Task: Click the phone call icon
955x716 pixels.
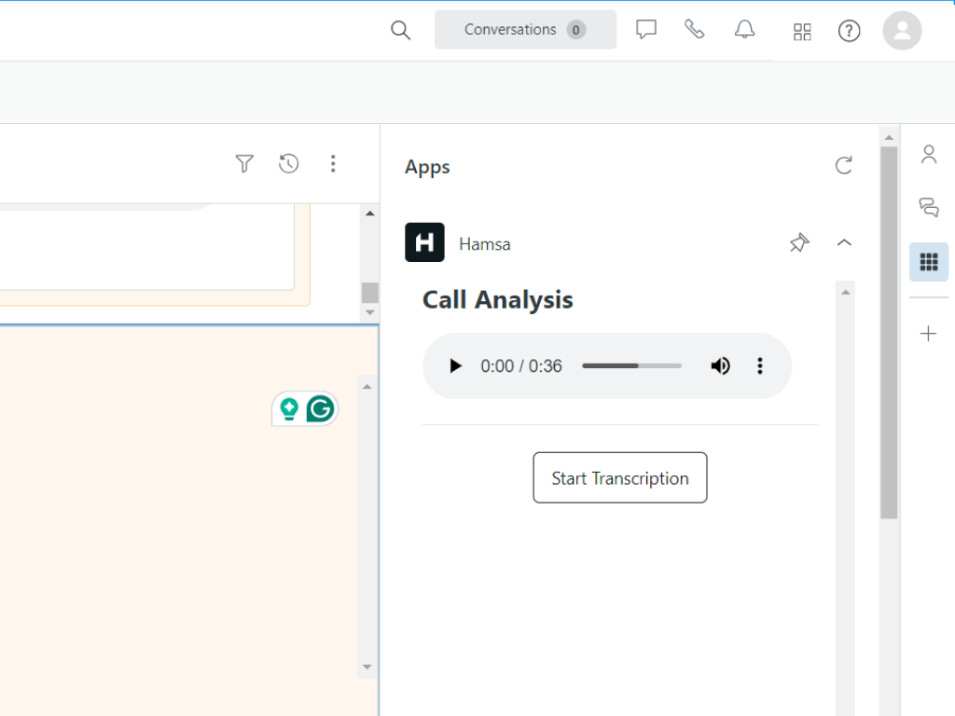Action: pyautogui.click(x=695, y=30)
